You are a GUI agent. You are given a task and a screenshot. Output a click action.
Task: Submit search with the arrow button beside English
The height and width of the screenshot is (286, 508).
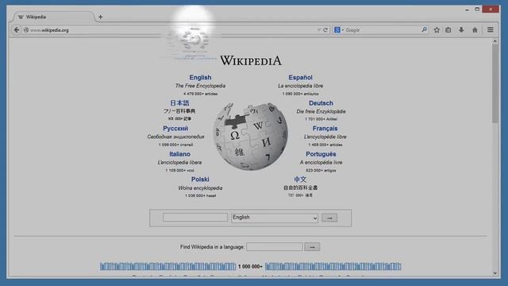(x=329, y=218)
